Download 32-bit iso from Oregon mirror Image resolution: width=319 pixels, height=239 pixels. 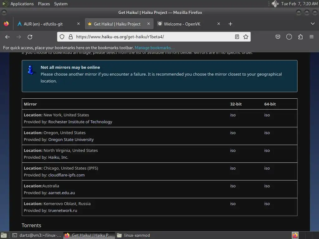[x=233, y=133]
